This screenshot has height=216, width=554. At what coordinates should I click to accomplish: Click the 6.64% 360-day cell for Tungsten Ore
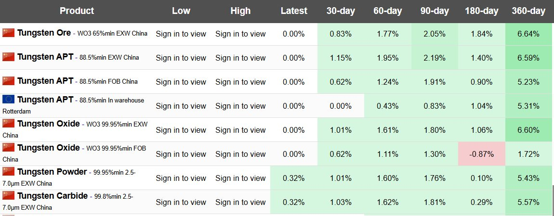(x=528, y=34)
